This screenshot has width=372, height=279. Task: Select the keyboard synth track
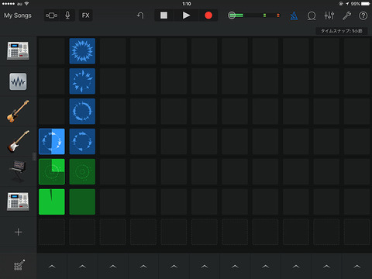18,170
